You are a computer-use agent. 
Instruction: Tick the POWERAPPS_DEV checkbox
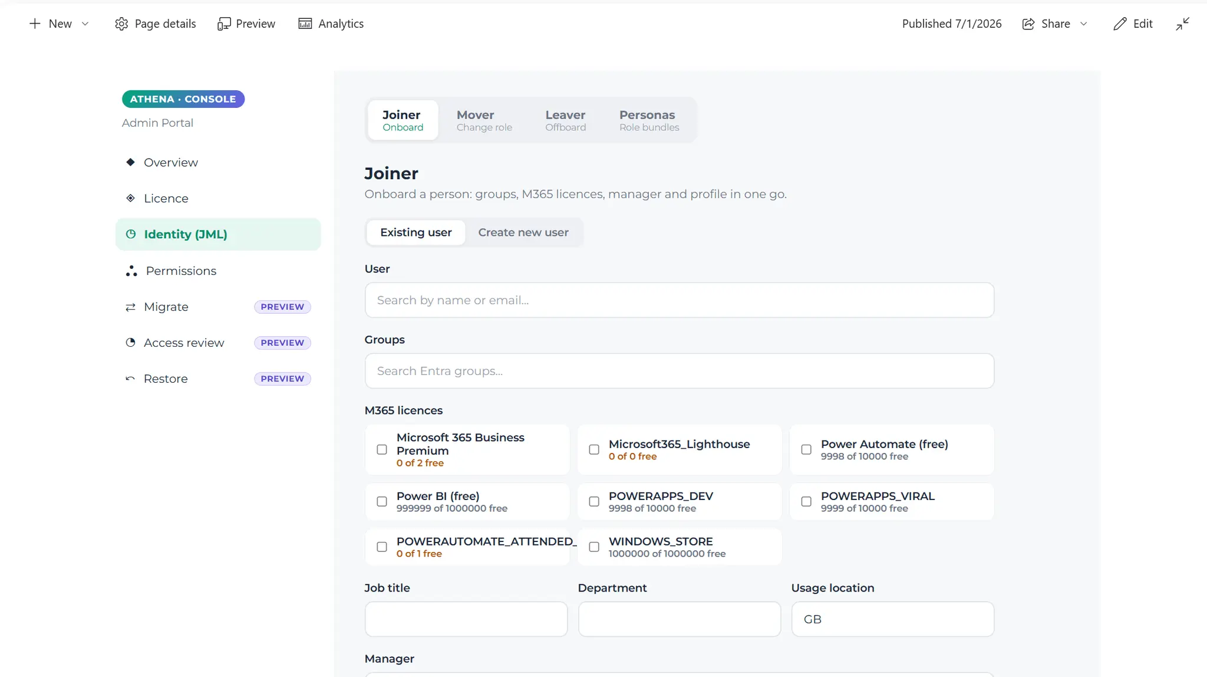coord(594,502)
